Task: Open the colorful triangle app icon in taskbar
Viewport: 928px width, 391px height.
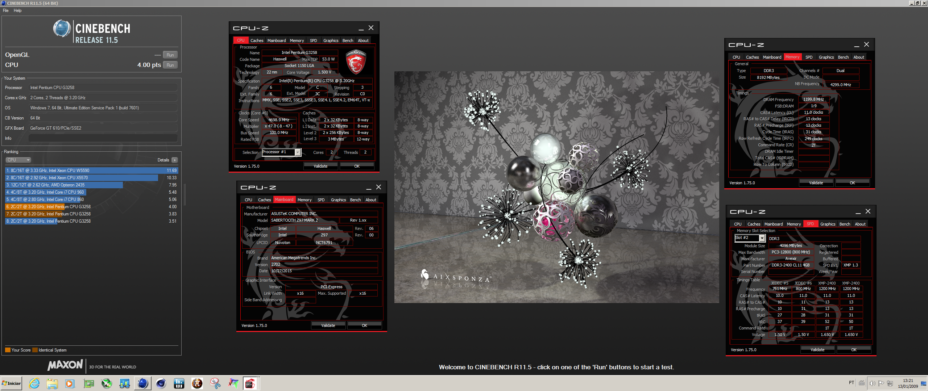Action: [233, 383]
